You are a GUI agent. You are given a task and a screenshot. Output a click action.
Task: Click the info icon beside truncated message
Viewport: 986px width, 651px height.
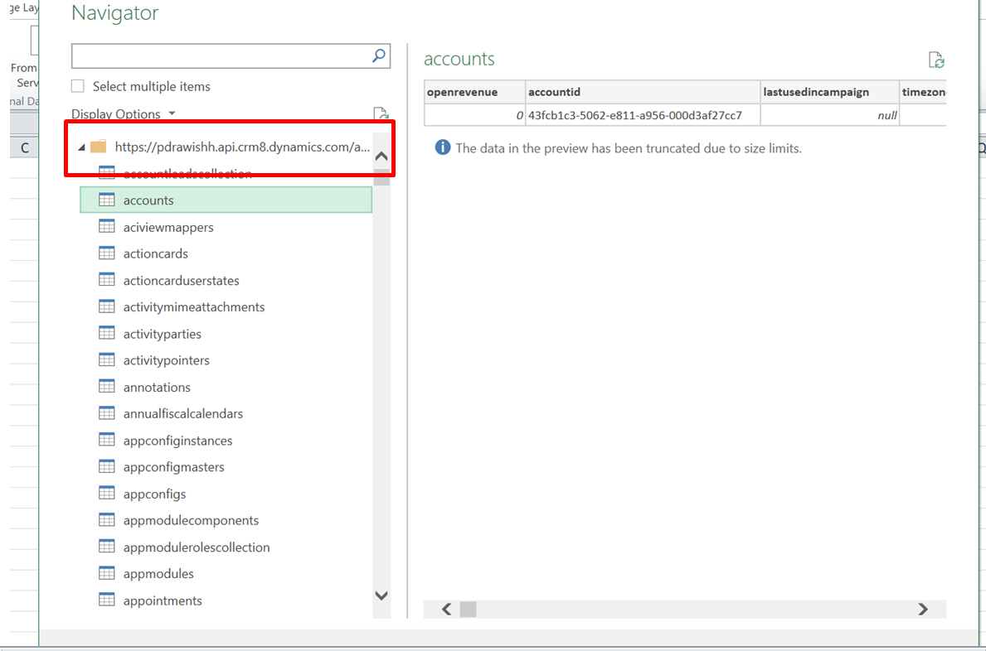click(443, 148)
